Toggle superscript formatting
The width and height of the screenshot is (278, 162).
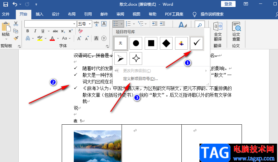71,31
